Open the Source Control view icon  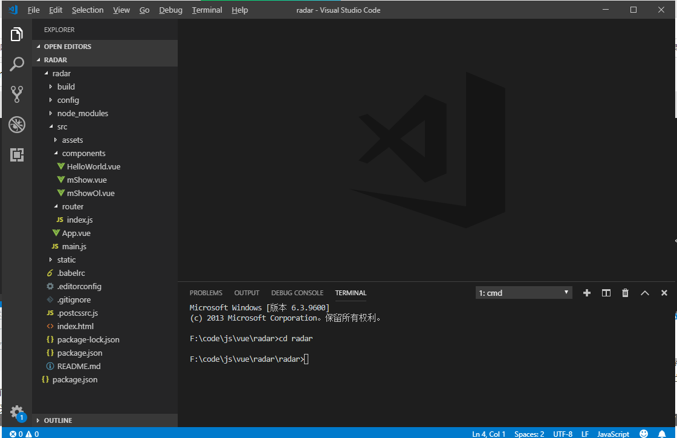click(x=17, y=94)
